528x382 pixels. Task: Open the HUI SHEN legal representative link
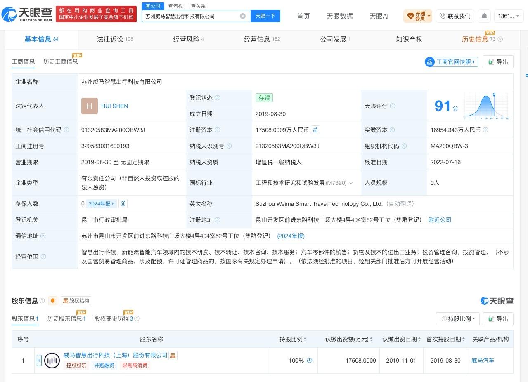coord(114,106)
